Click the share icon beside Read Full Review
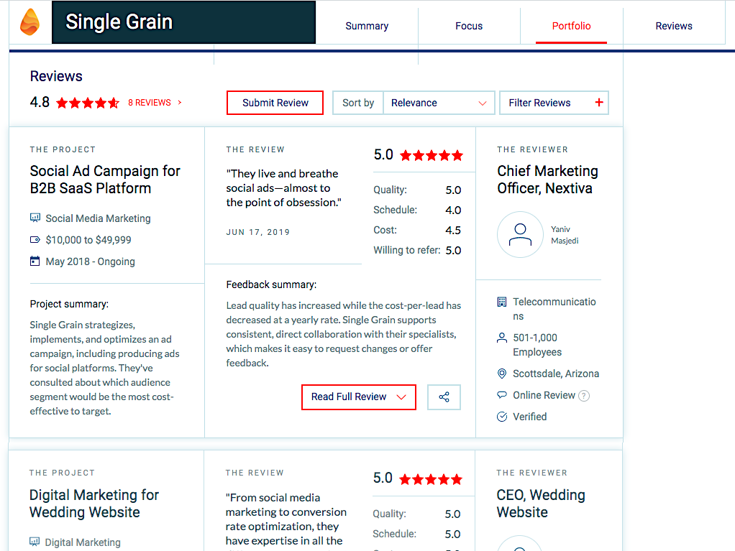Screen dimensions: 735x551 point(444,397)
